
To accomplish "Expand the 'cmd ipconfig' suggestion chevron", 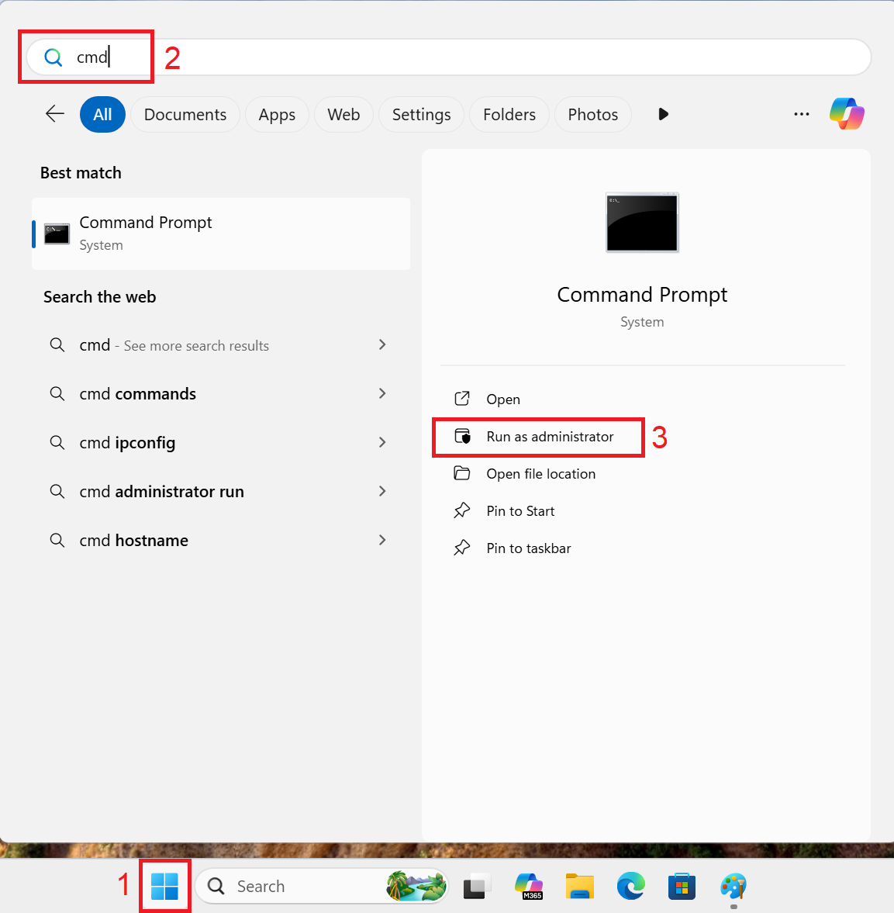I will pos(382,442).
